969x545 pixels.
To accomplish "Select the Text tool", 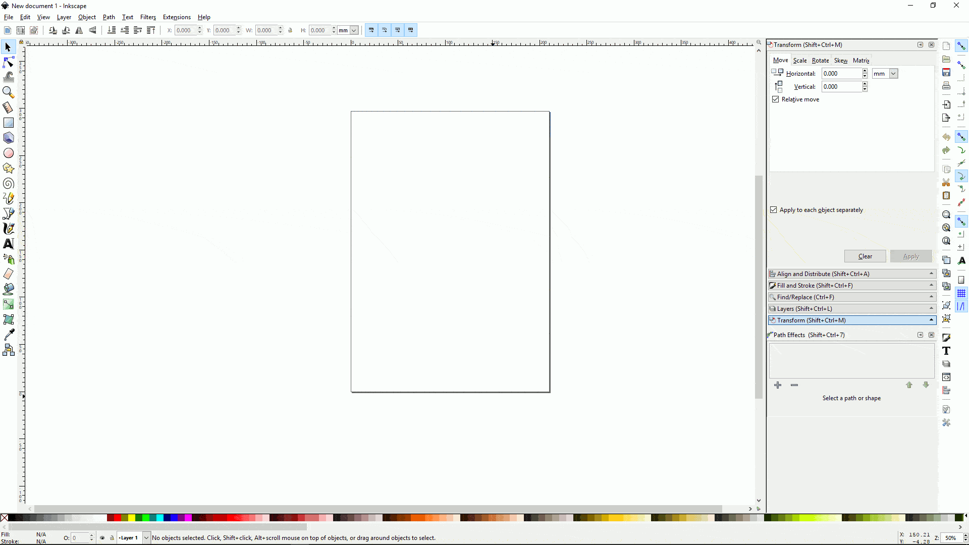I will 9,244.
